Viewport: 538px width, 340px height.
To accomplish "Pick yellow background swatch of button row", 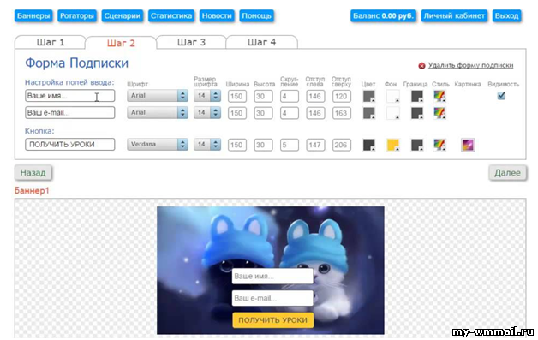I will pyautogui.click(x=393, y=145).
